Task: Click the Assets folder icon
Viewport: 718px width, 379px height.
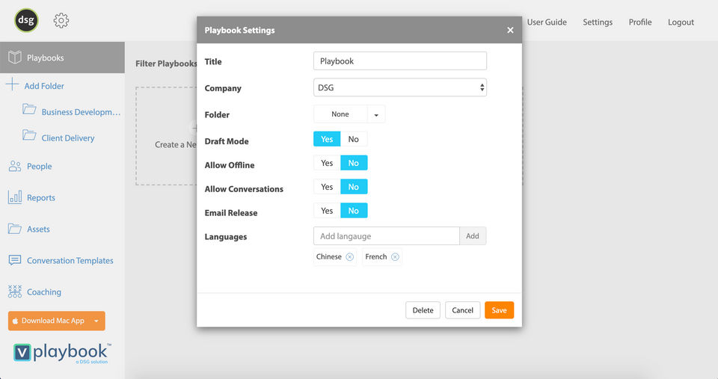Action: point(15,229)
